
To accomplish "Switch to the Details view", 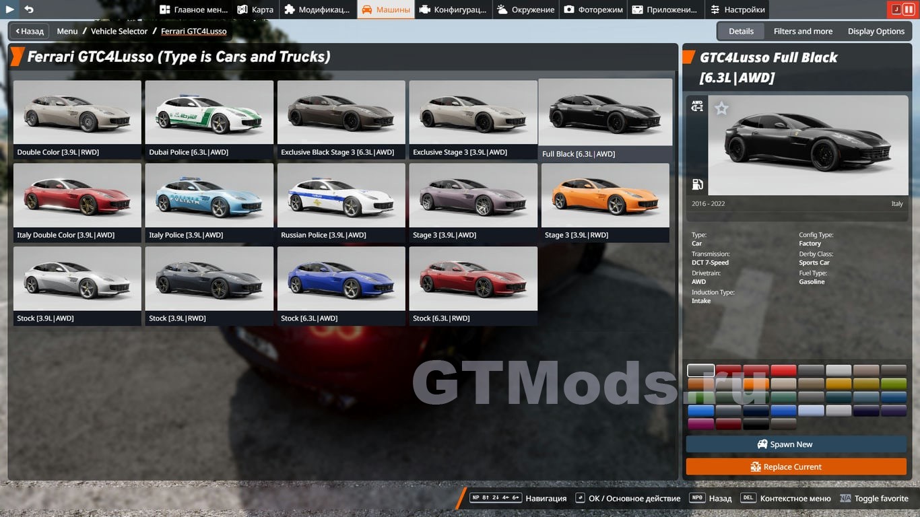I will click(741, 31).
